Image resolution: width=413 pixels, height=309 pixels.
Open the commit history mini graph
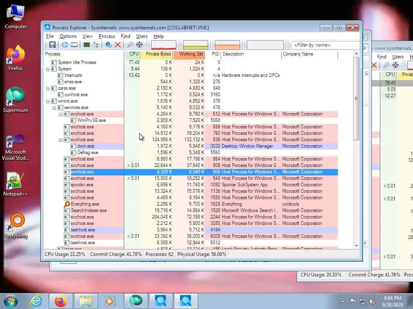click(x=196, y=45)
